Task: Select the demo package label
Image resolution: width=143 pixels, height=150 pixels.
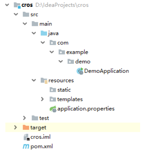Action: [83, 62]
